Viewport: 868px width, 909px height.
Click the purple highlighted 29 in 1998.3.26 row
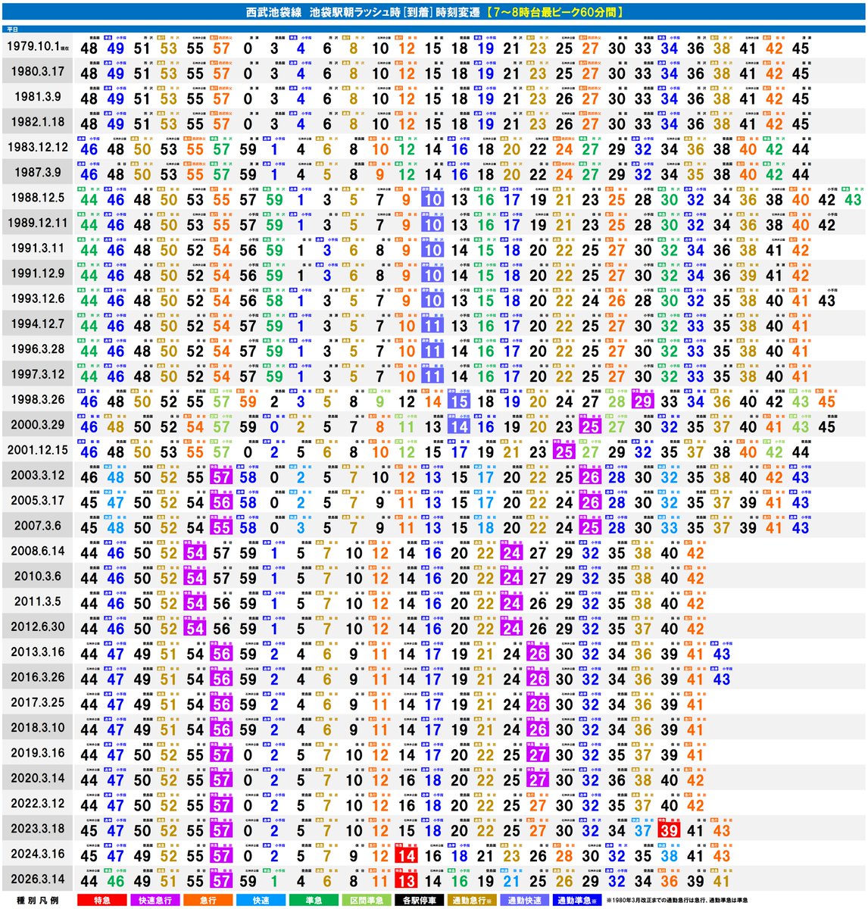[x=642, y=401]
